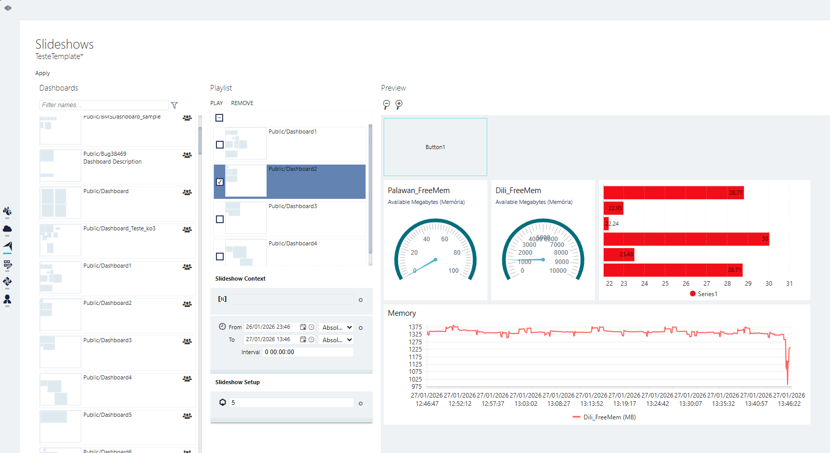Click the Apply link
This screenshot has height=453, width=830.
(42, 74)
